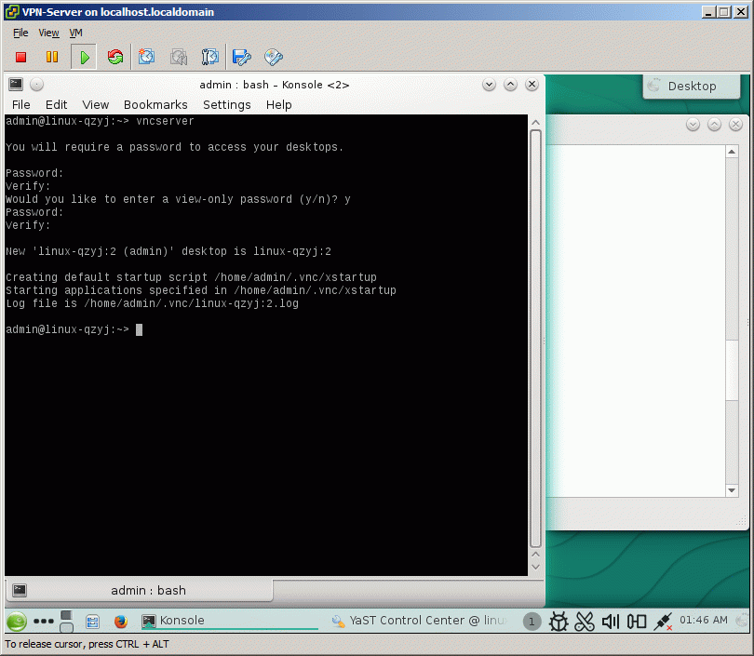Click the notification count badge '1'
Viewport: 754px width, 656px height.
(532, 622)
